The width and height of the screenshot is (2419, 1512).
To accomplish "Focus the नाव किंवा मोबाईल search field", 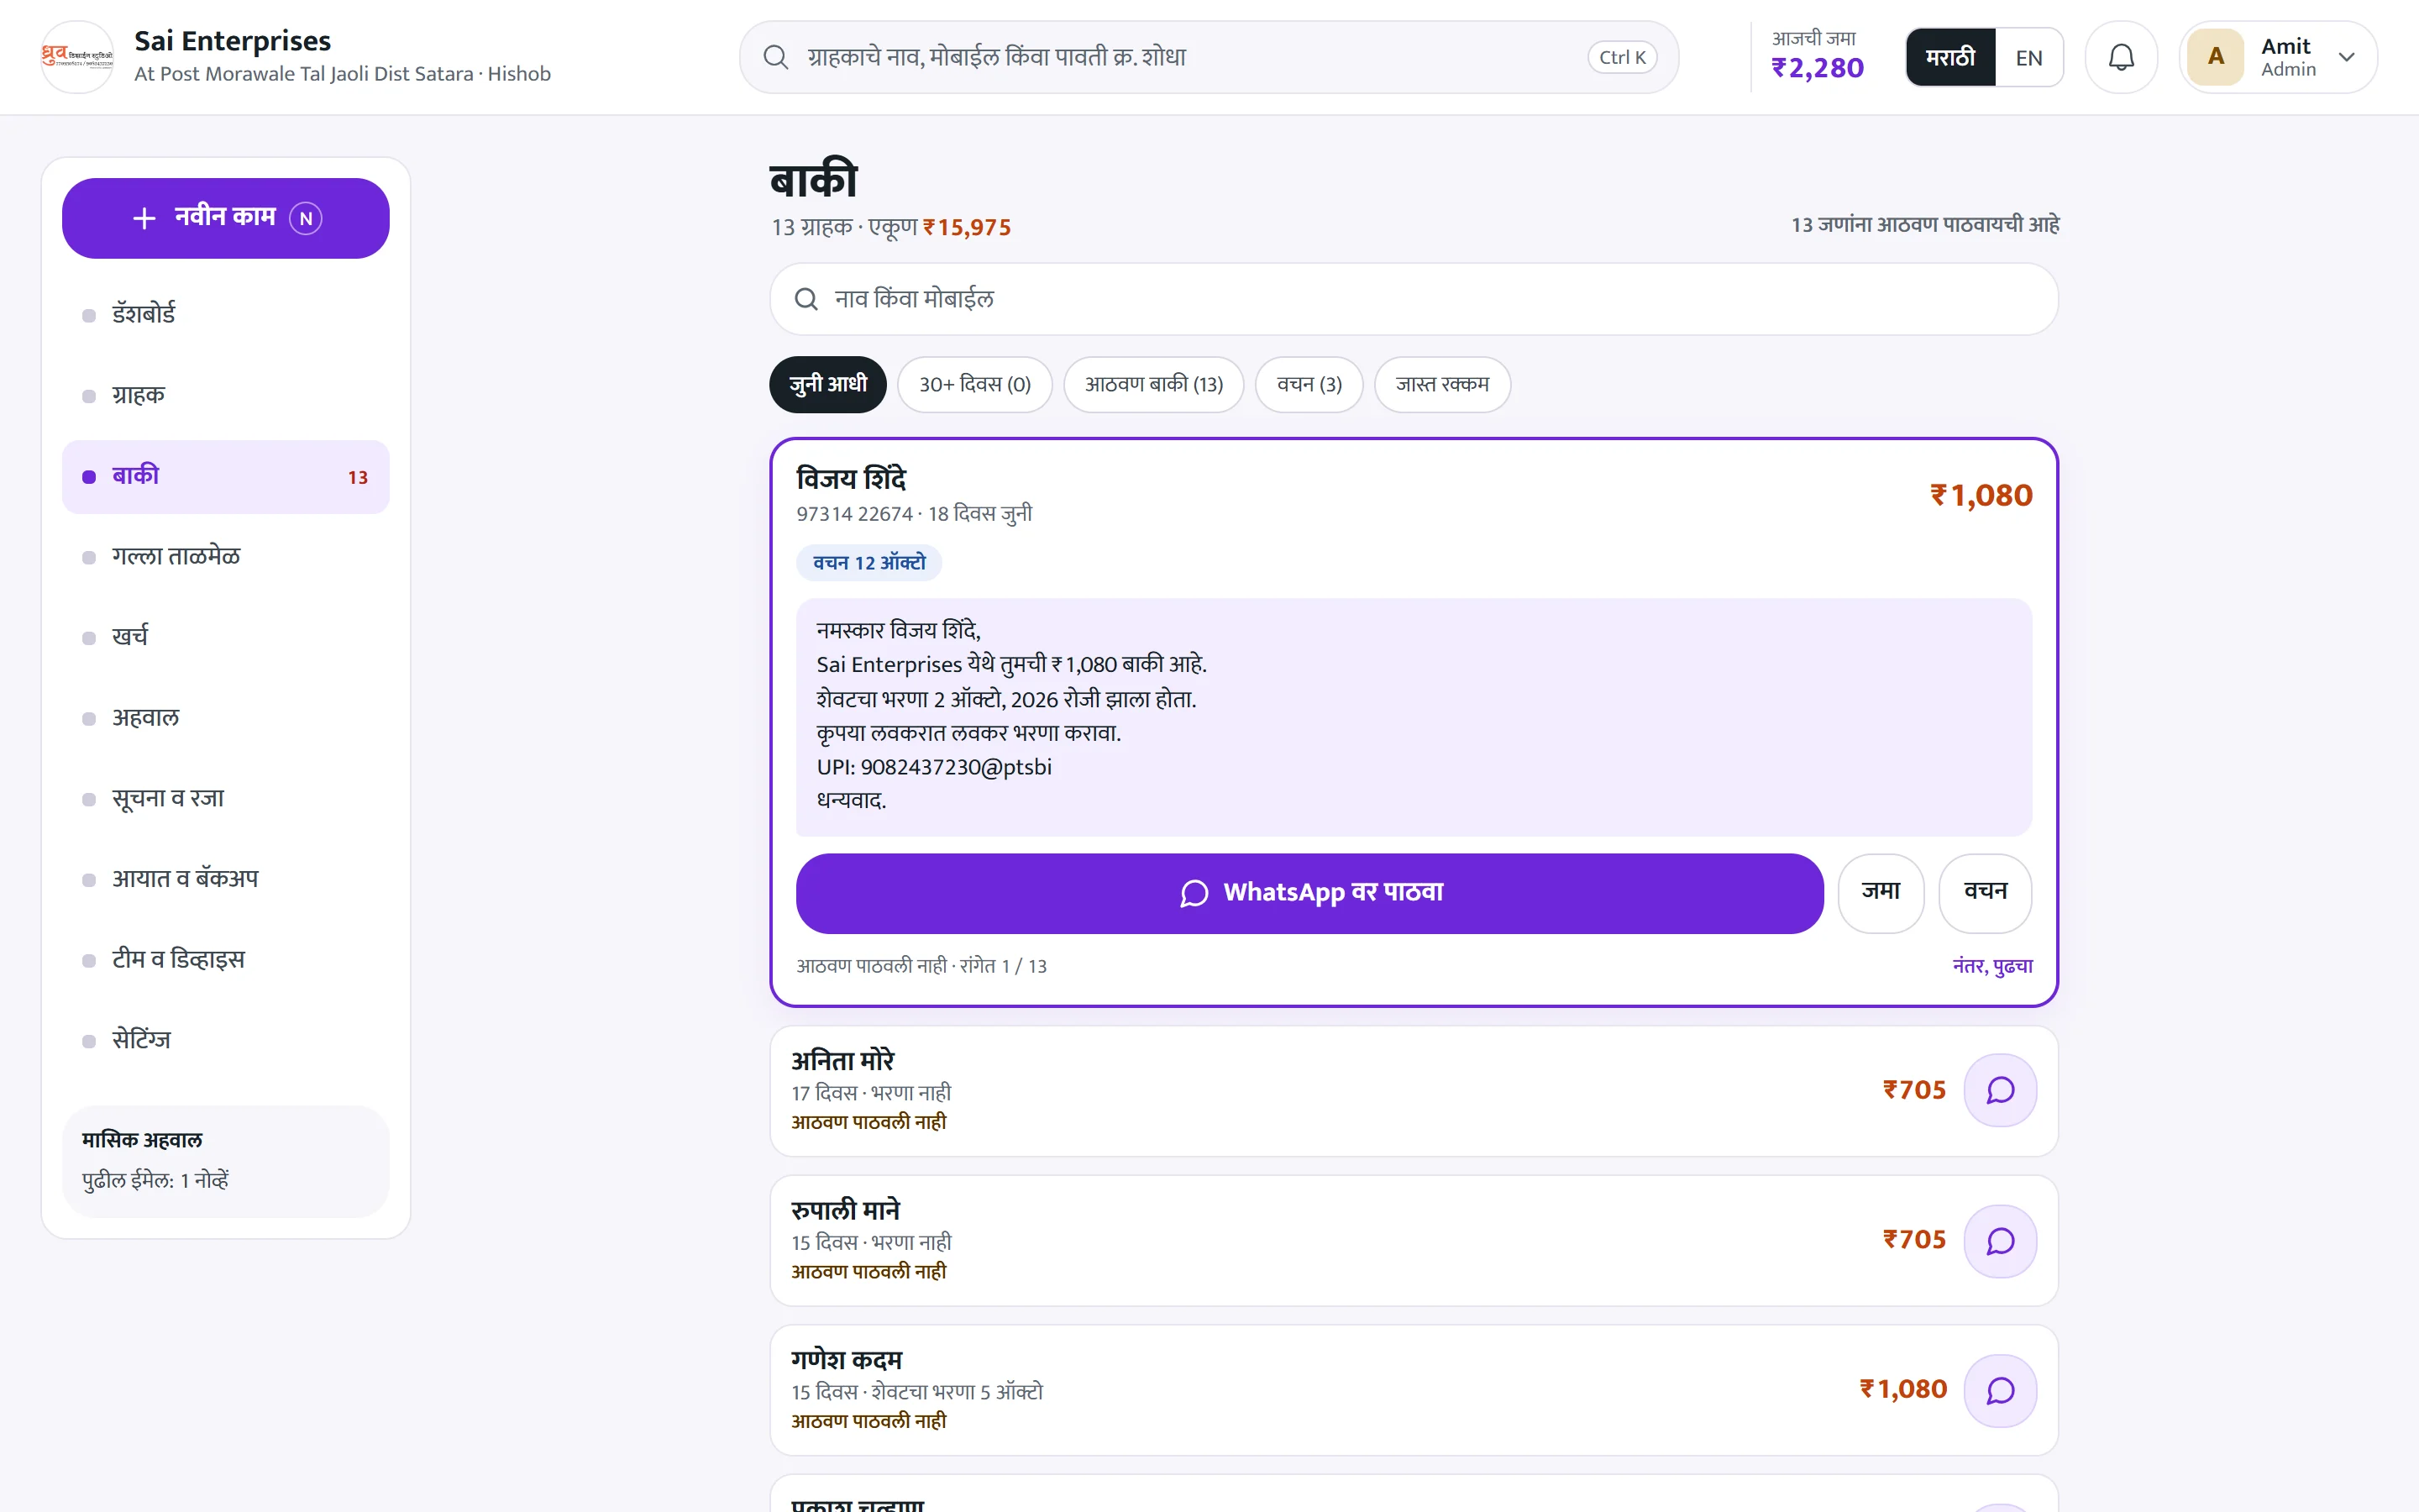I will pyautogui.click(x=1414, y=299).
